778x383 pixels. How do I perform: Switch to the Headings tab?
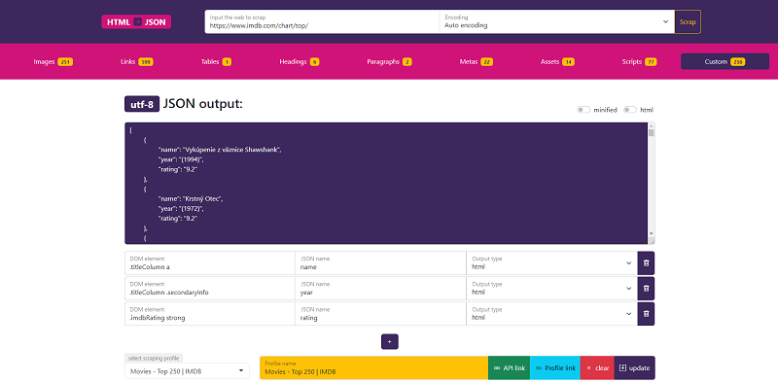click(300, 62)
